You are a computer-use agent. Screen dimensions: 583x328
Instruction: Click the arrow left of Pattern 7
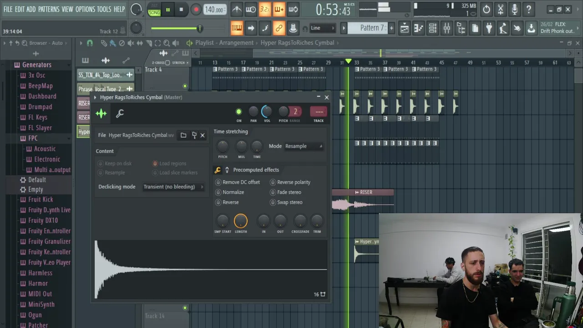tap(344, 28)
